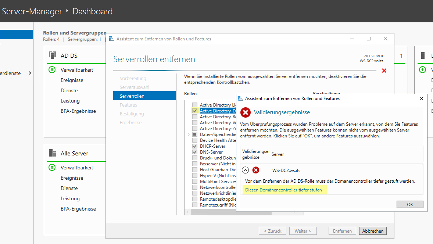Open Dienste in the Alle Server tile
Image resolution: width=433 pixels, height=244 pixels.
click(x=69, y=188)
